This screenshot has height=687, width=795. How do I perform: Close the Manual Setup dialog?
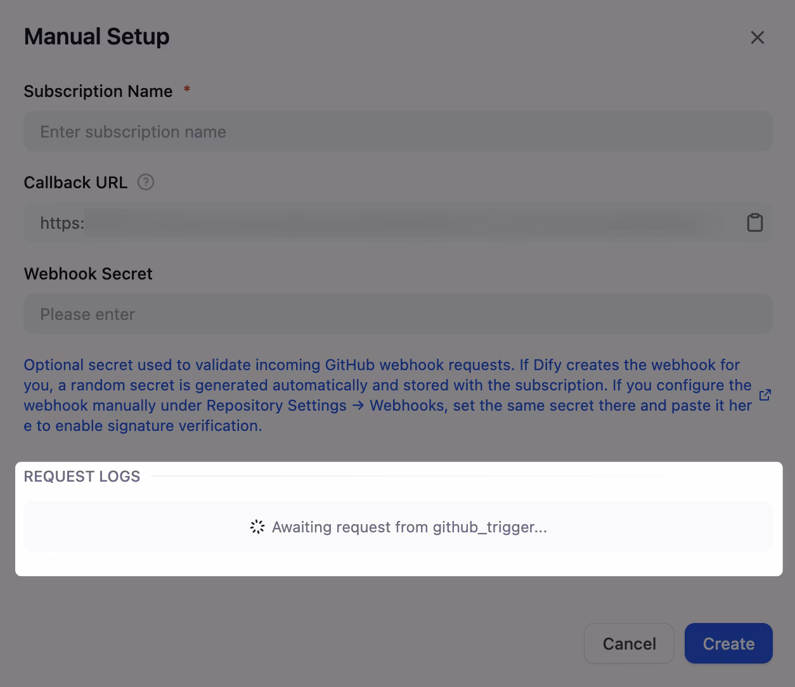pyautogui.click(x=757, y=37)
